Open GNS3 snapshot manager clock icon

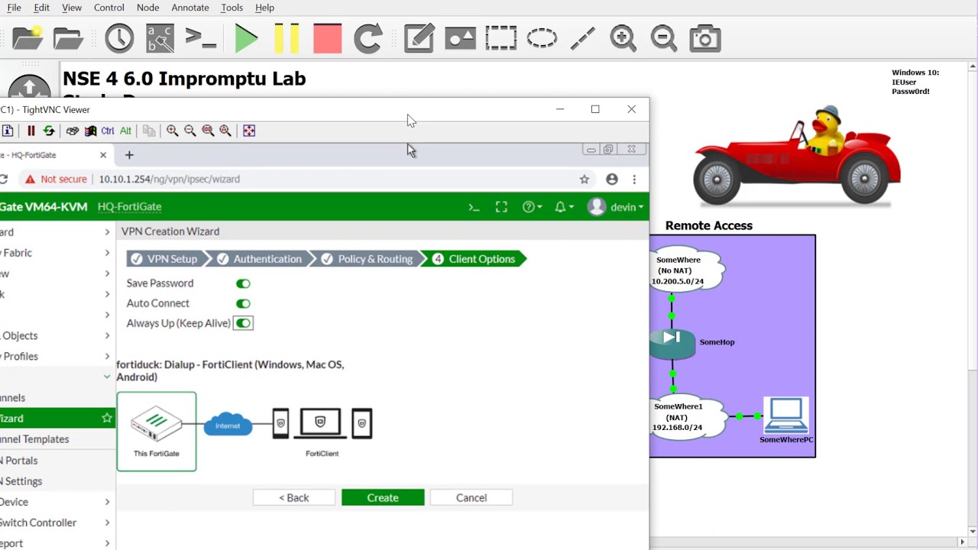pos(119,38)
